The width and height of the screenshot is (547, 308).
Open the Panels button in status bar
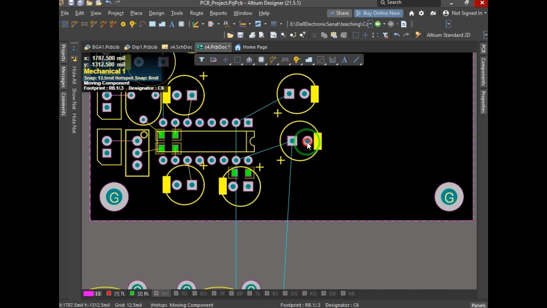coord(478,305)
